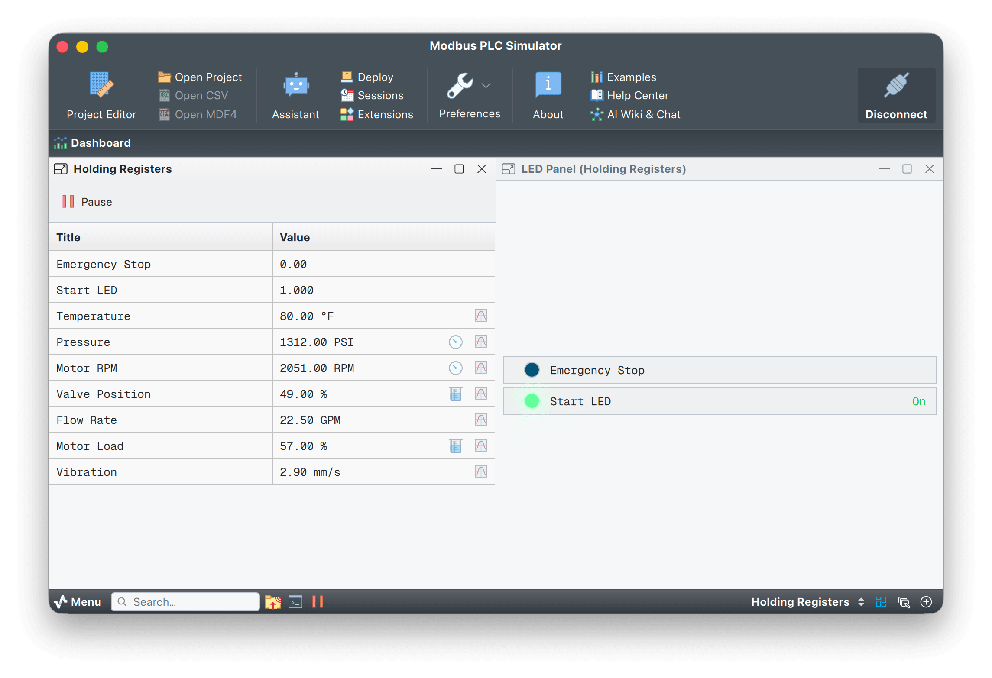
Task: Open Motor Load plot icon
Action: pyautogui.click(x=481, y=446)
